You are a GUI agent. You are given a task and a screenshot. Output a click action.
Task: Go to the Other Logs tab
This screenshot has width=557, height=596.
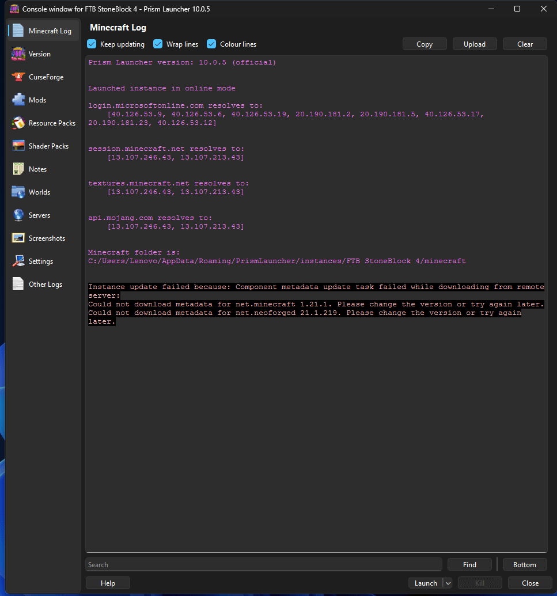(x=45, y=284)
